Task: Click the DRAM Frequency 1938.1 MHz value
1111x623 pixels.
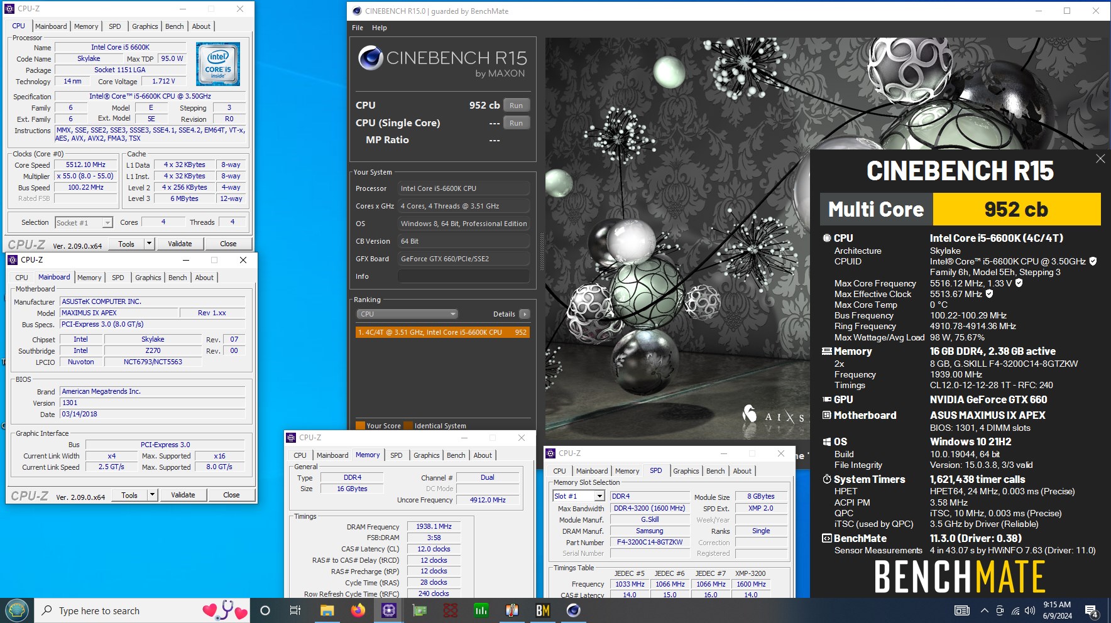Action: (x=434, y=526)
